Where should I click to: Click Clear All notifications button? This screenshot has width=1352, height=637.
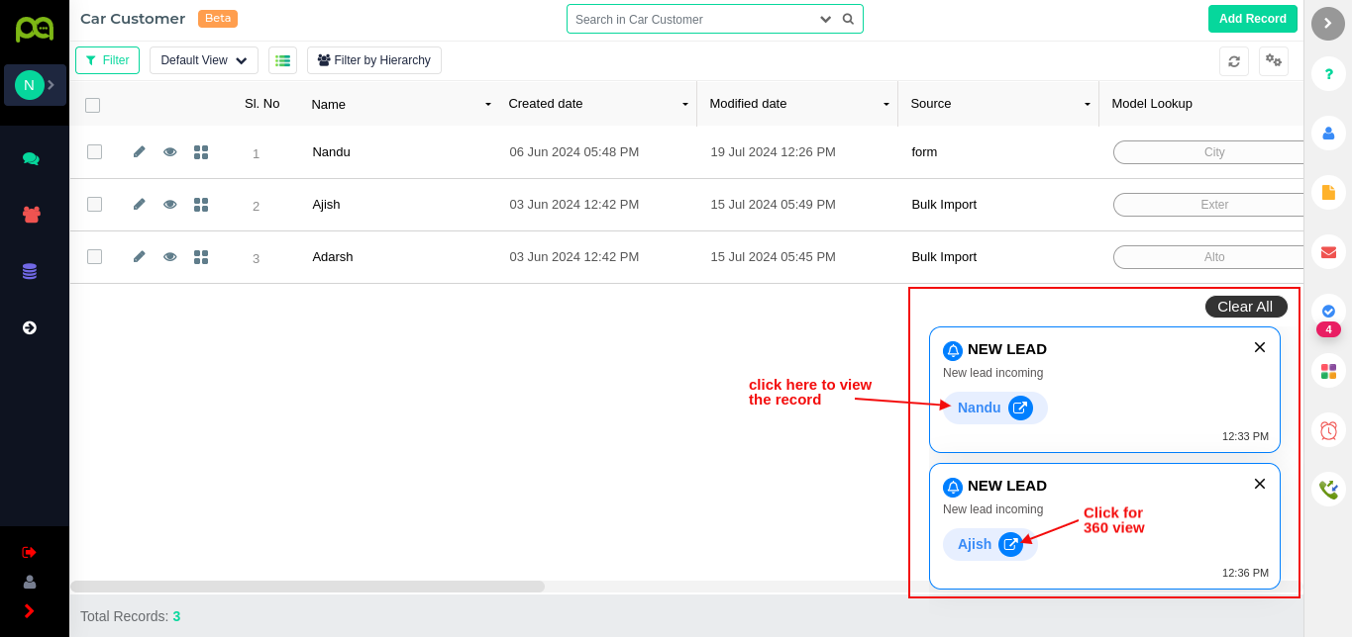pos(1245,307)
